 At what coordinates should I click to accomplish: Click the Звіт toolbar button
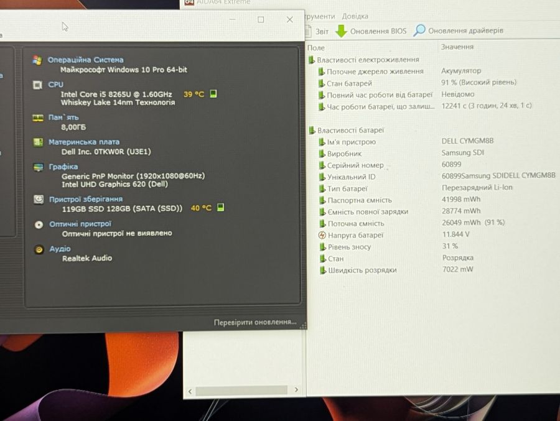(x=317, y=31)
